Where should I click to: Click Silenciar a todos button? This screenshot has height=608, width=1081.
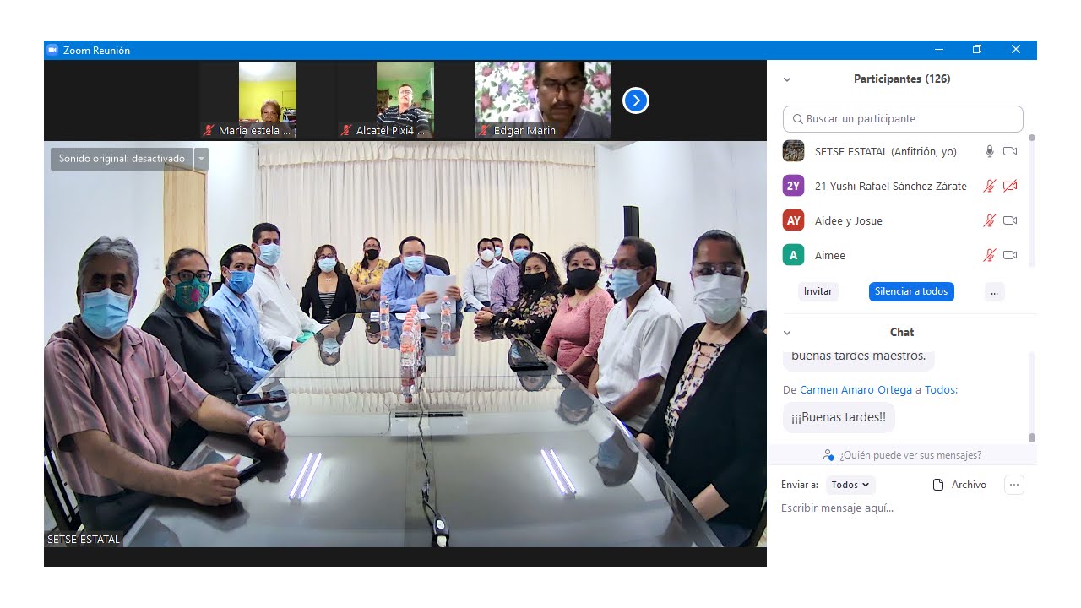911,291
